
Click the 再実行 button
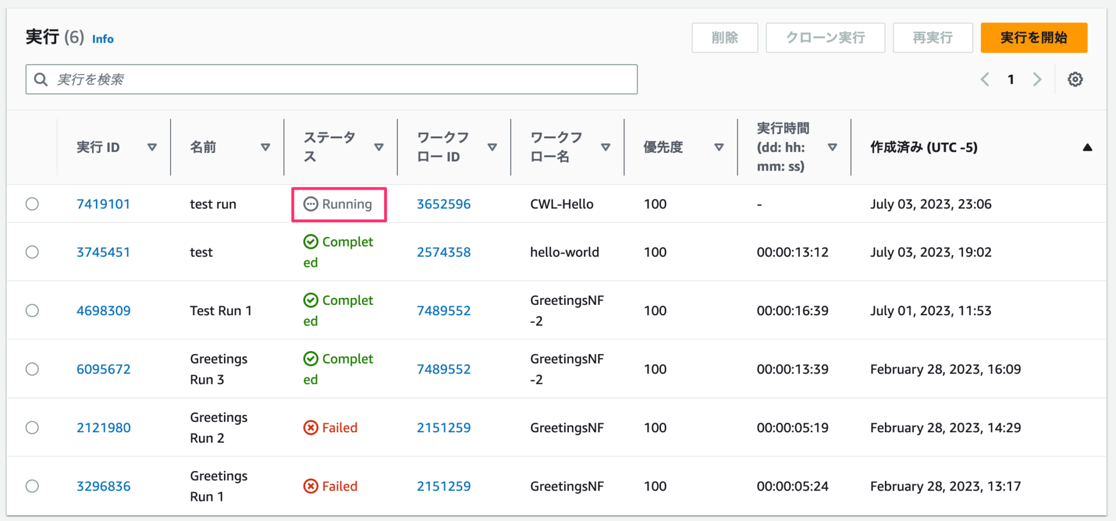(x=932, y=38)
